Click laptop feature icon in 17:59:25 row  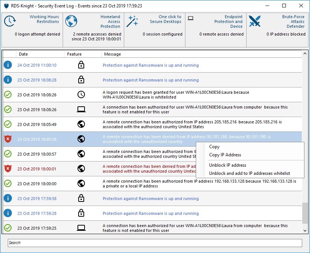(x=81, y=228)
